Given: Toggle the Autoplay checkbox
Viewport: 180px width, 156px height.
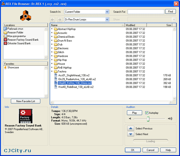Looking at the screenshot, I should click(x=147, y=113).
